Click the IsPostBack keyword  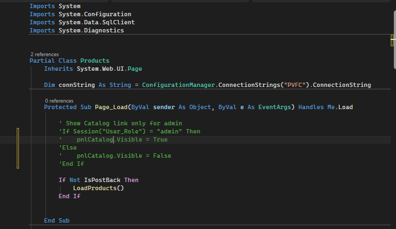pos(102,180)
